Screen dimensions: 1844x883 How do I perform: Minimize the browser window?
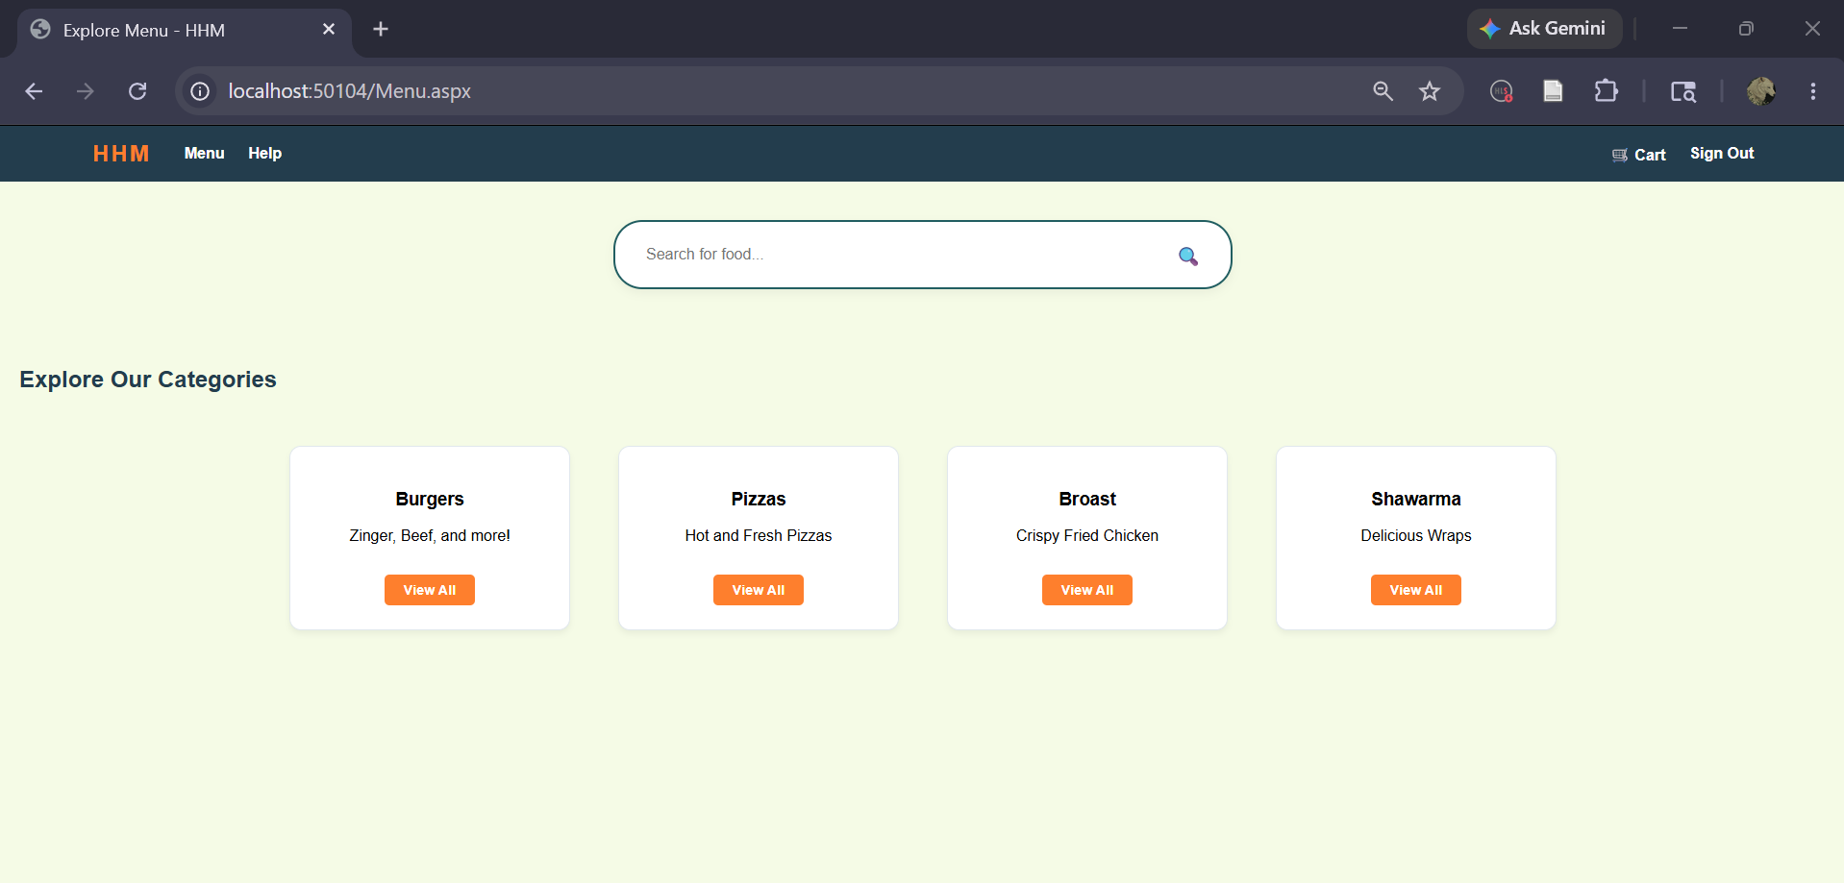(x=1680, y=29)
